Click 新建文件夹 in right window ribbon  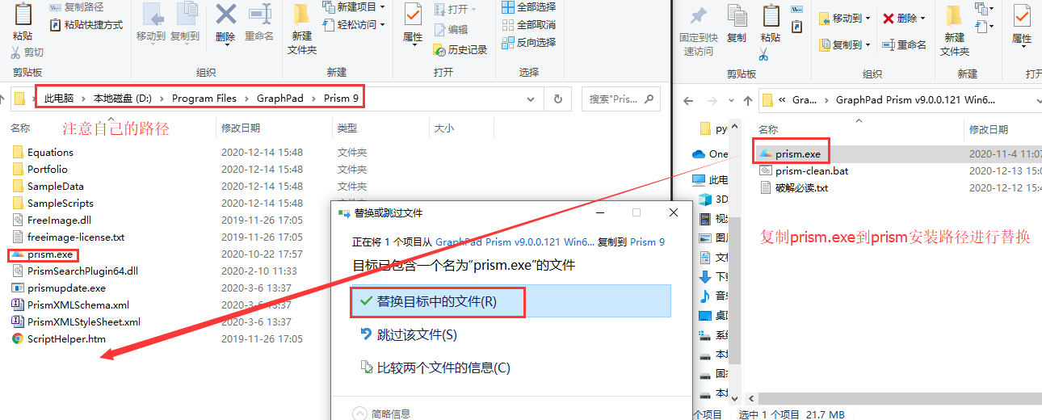coord(954,31)
